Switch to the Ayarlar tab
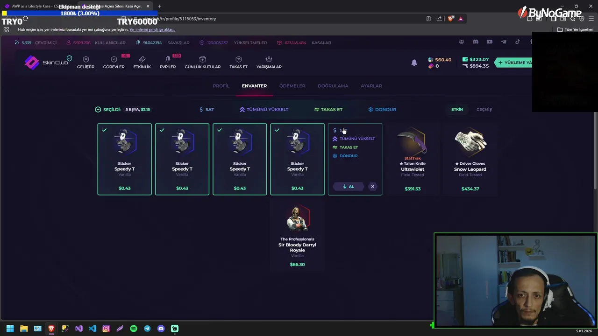The height and width of the screenshot is (336, 598). pyautogui.click(x=371, y=86)
